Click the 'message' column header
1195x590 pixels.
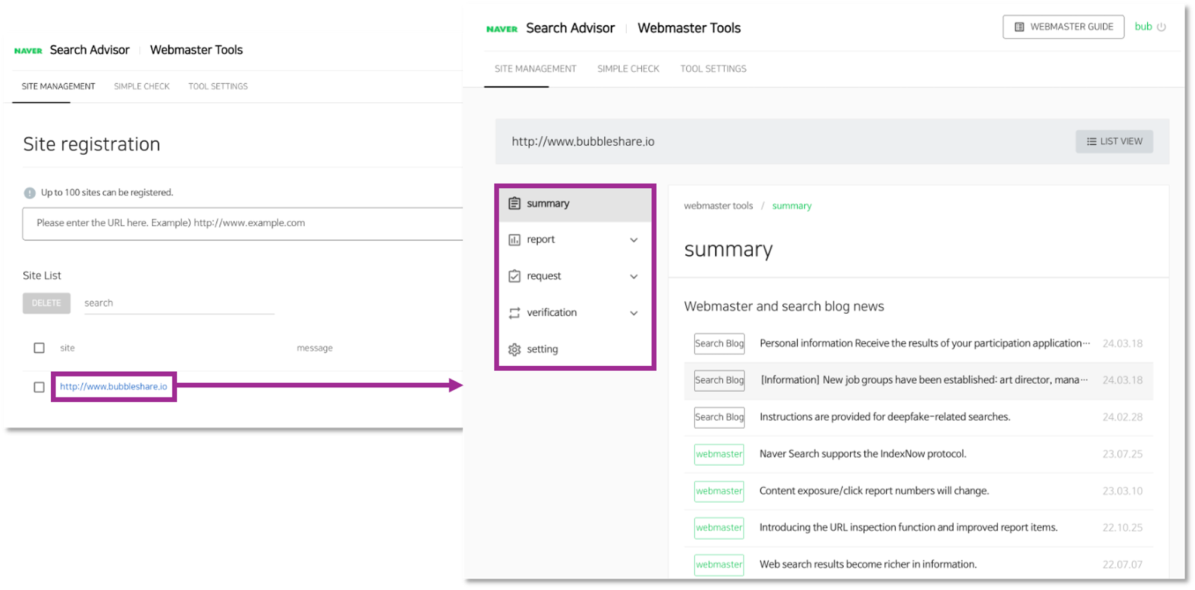pyautogui.click(x=315, y=348)
